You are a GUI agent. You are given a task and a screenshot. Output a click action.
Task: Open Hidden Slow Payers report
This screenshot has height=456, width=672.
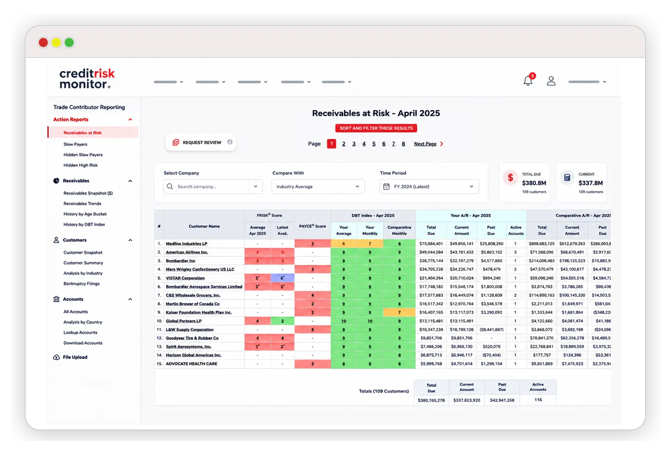point(83,154)
